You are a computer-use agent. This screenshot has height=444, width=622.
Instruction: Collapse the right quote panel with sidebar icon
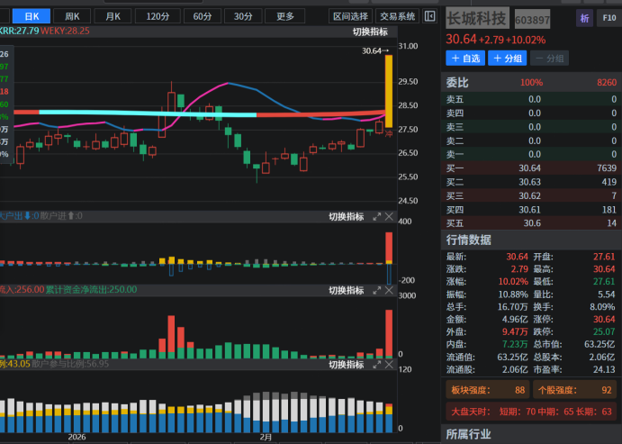pyautogui.click(x=429, y=16)
